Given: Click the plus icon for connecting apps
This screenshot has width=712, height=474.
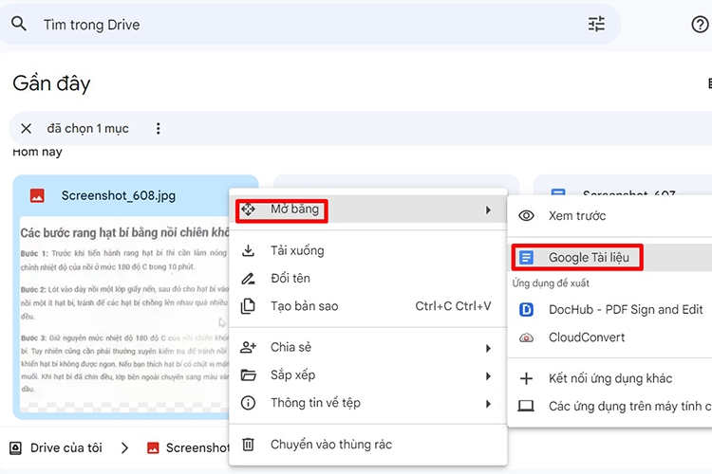Looking at the screenshot, I should 526,378.
